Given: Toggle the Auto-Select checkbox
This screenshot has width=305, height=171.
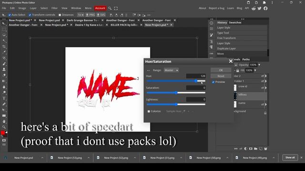Looking at the screenshot, I should 10,15.
